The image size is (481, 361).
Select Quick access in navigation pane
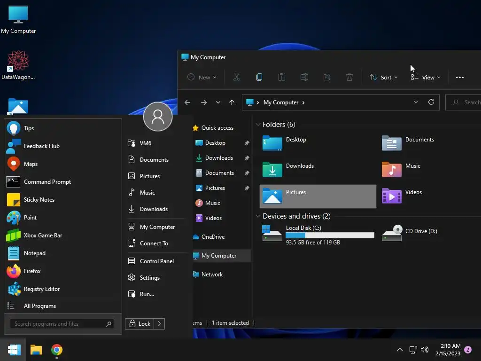pyautogui.click(x=217, y=128)
